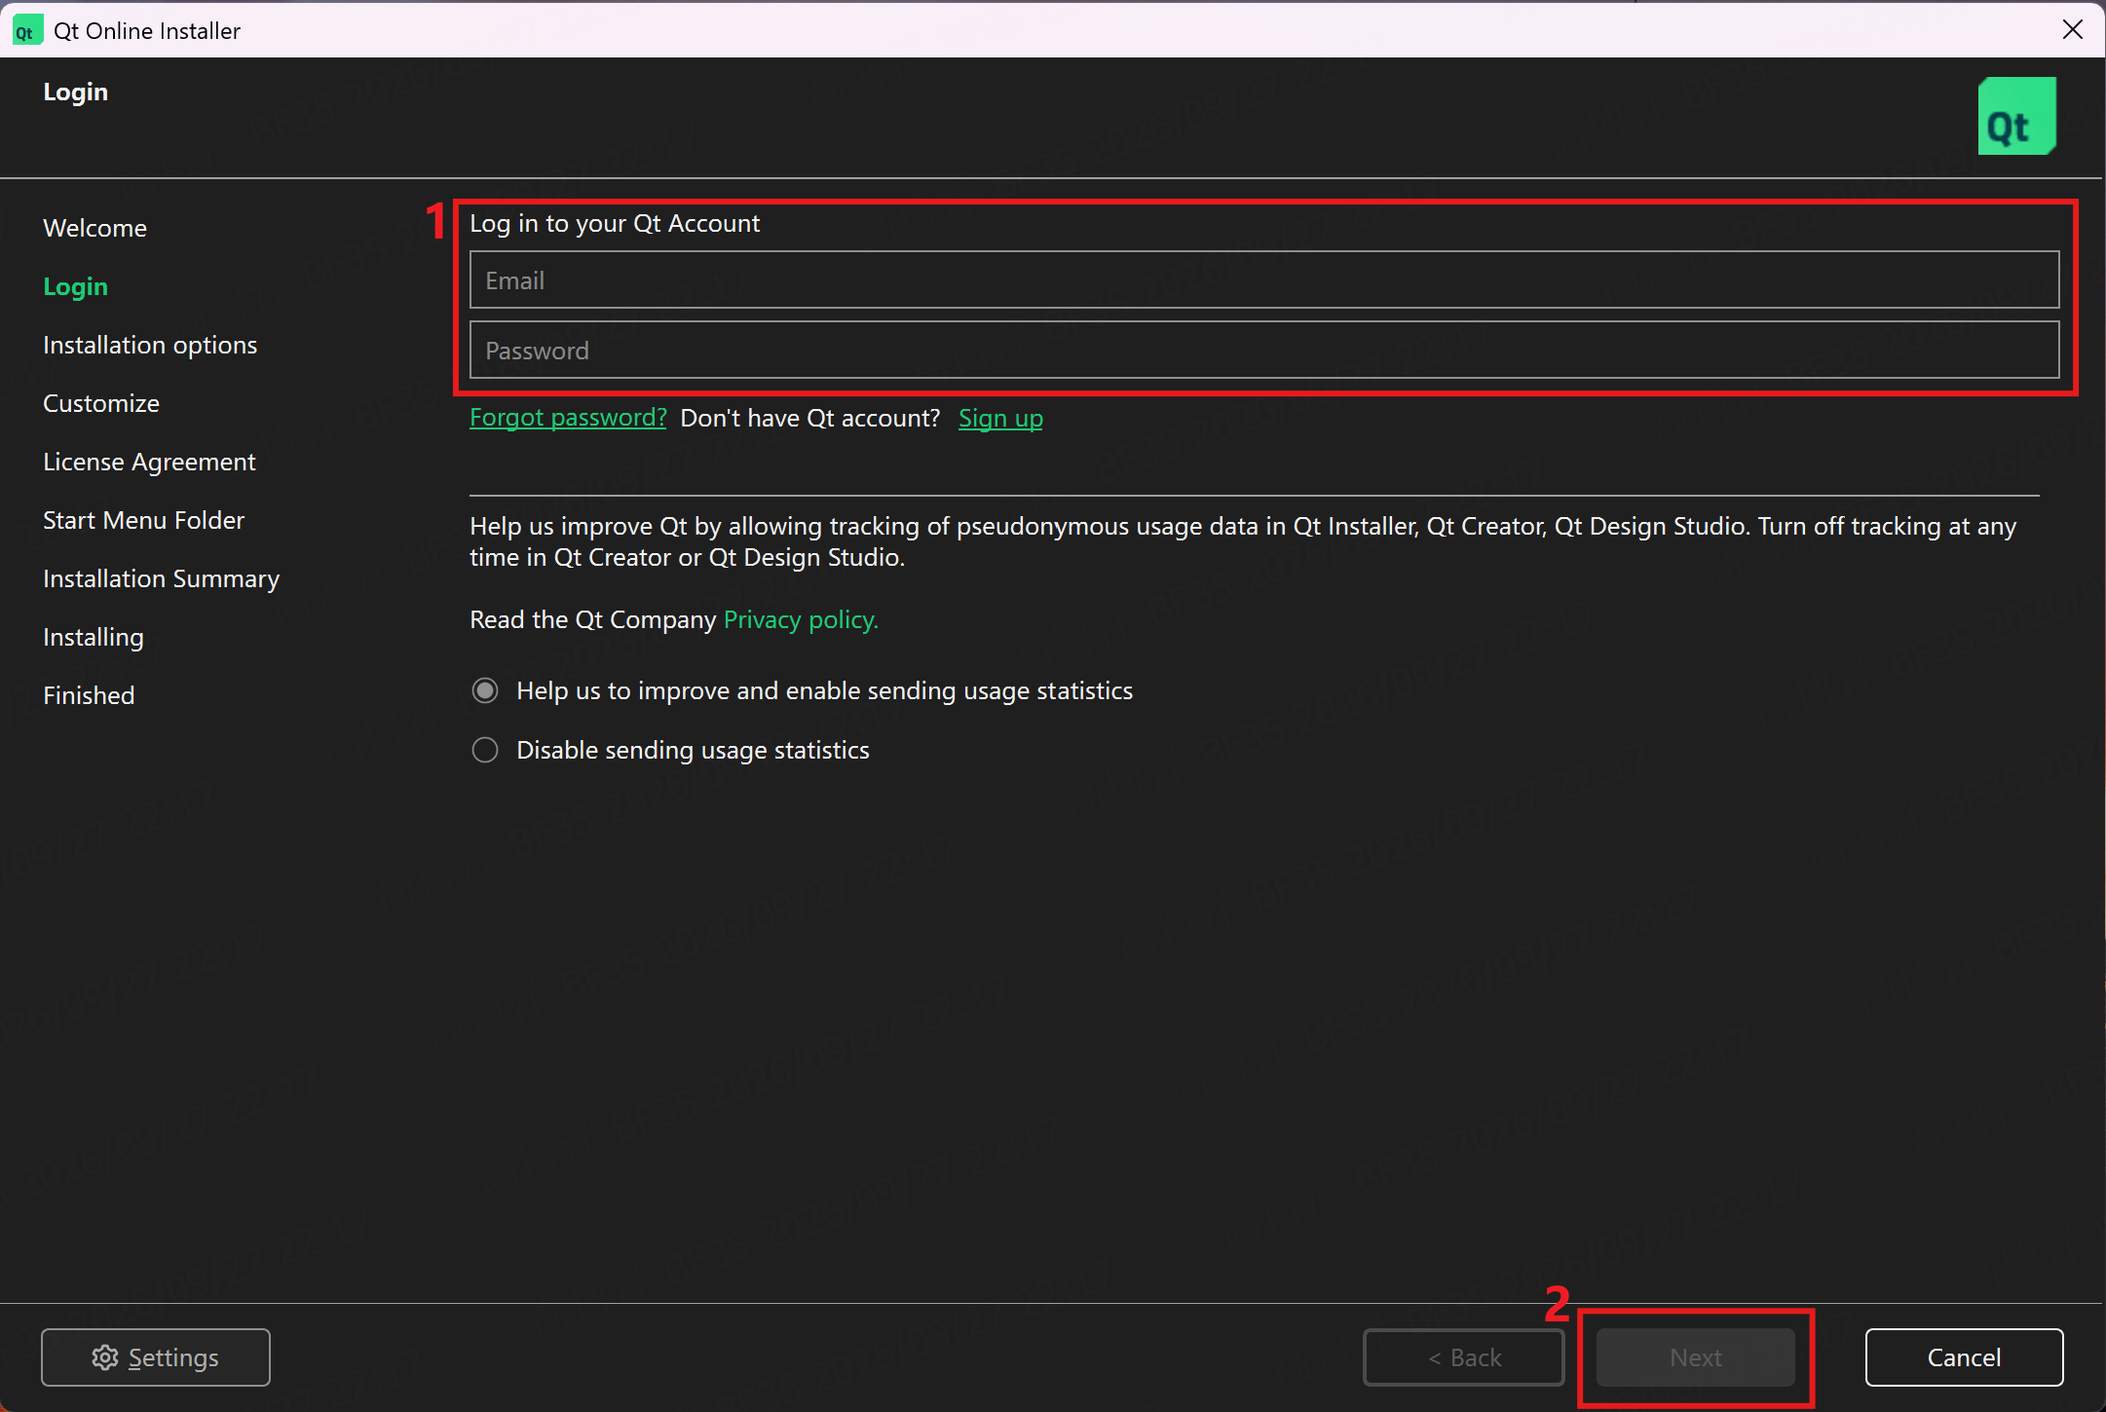Open the Privacy policy link
Viewport: 2106px width, 1412px height.
pyautogui.click(x=801, y=619)
